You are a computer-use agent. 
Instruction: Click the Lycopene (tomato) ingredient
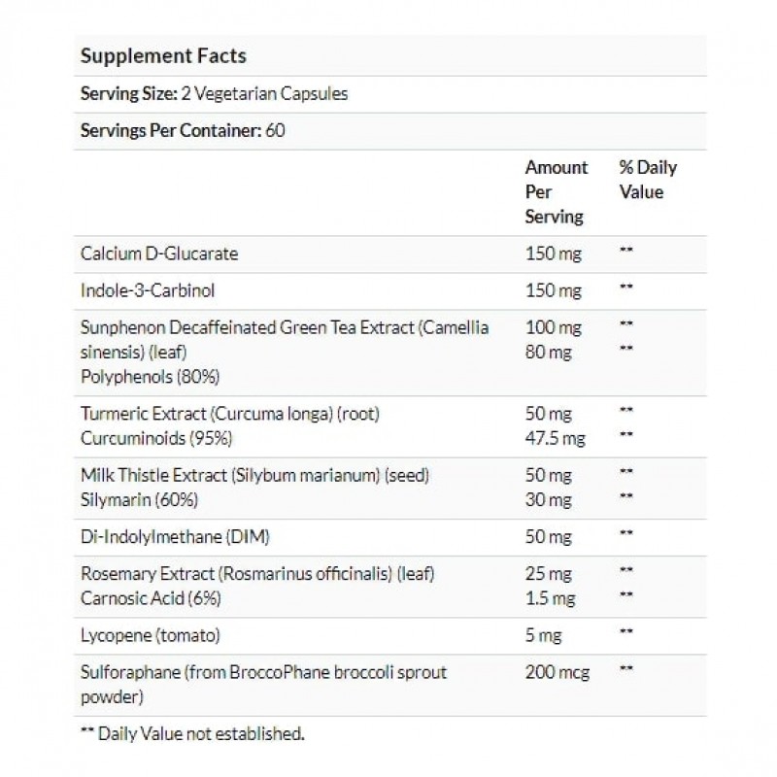[151, 635]
